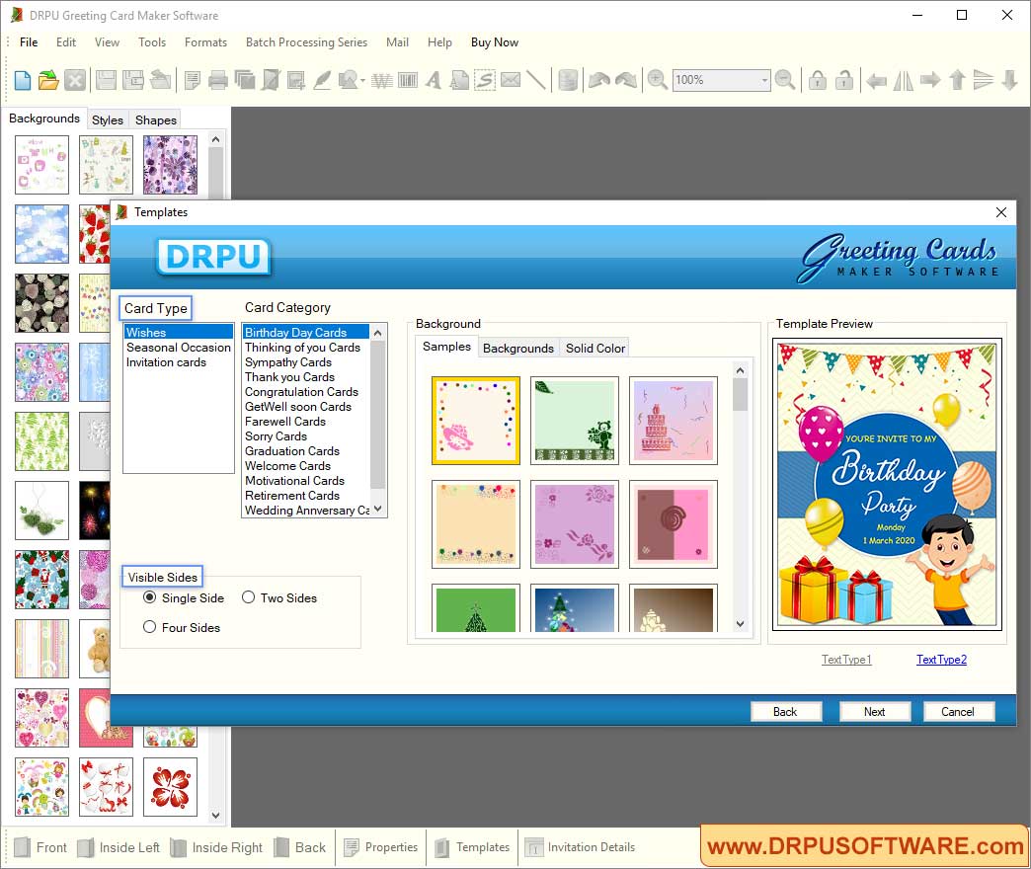Select the line drawing tool icon

536,80
